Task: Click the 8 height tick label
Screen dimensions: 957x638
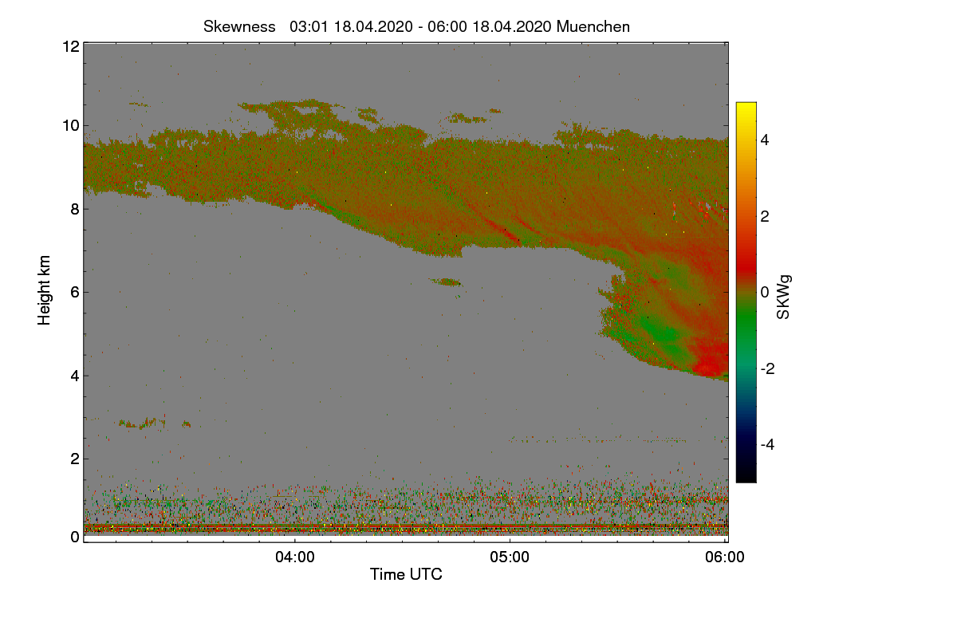Action: click(74, 209)
